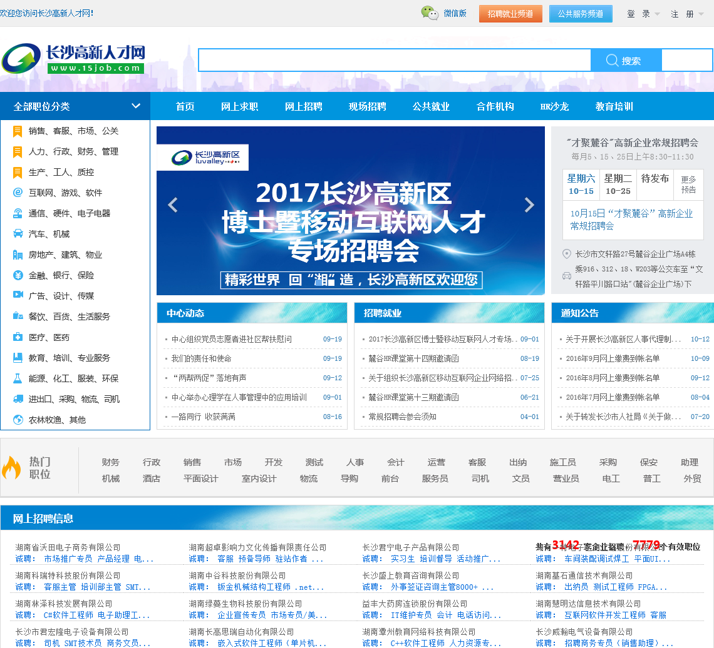The height and width of the screenshot is (648, 714).
Task: Open the 登录 dropdown
Action: click(643, 14)
